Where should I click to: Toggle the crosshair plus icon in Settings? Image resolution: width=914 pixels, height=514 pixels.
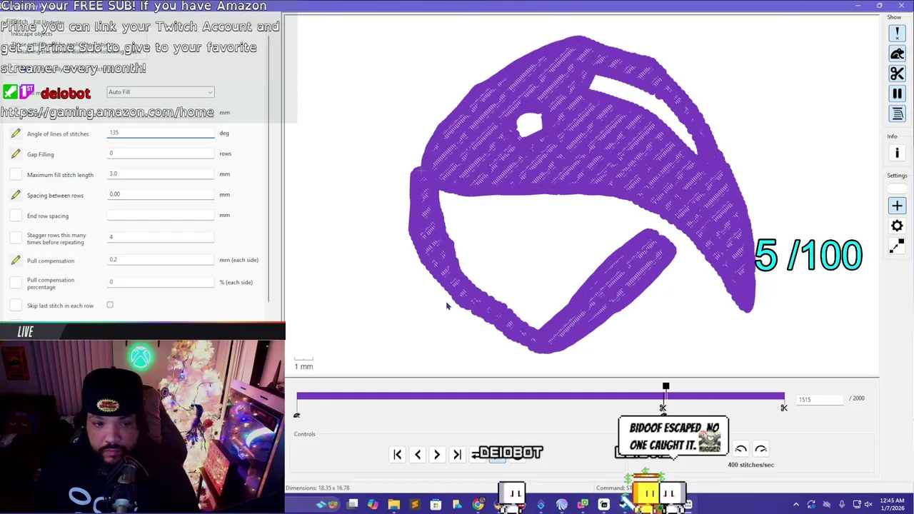pyautogui.click(x=897, y=206)
